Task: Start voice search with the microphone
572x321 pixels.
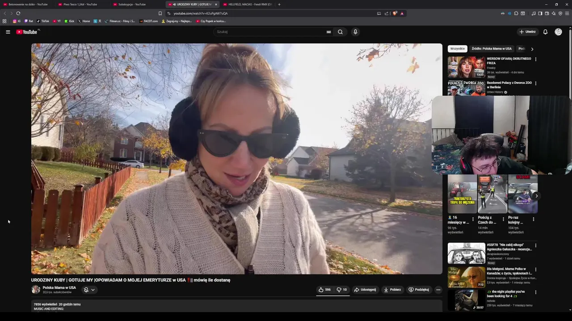Action: tap(355, 32)
